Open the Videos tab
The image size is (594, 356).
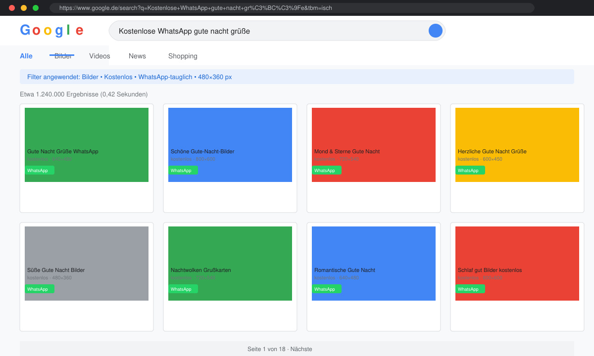coord(99,56)
